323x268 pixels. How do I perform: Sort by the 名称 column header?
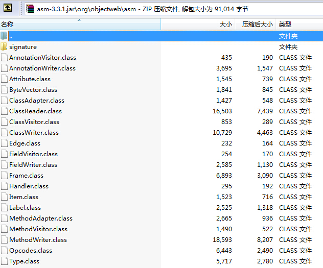pos(80,25)
